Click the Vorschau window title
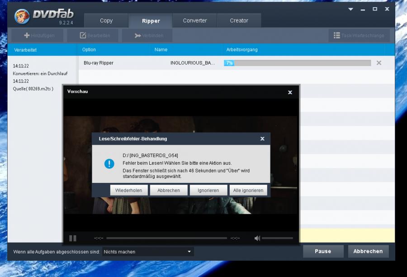407x277 pixels. click(x=77, y=91)
